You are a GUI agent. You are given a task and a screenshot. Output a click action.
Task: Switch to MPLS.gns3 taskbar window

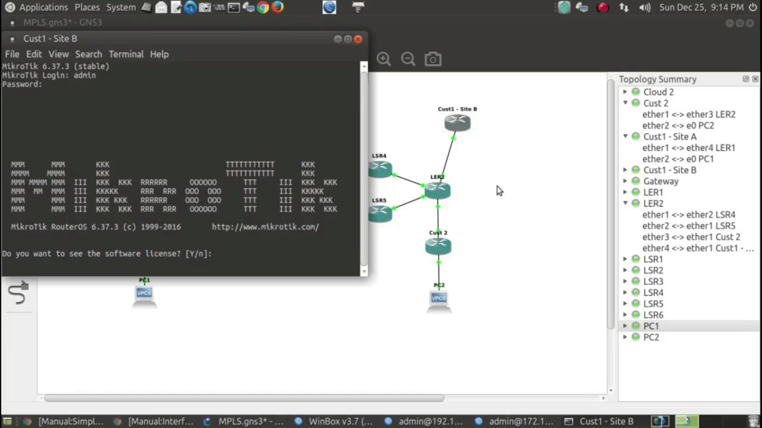coord(244,421)
